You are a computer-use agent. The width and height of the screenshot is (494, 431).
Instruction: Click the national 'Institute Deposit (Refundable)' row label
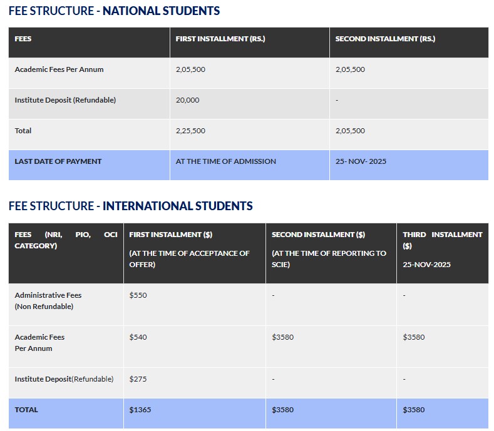(x=65, y=100)
